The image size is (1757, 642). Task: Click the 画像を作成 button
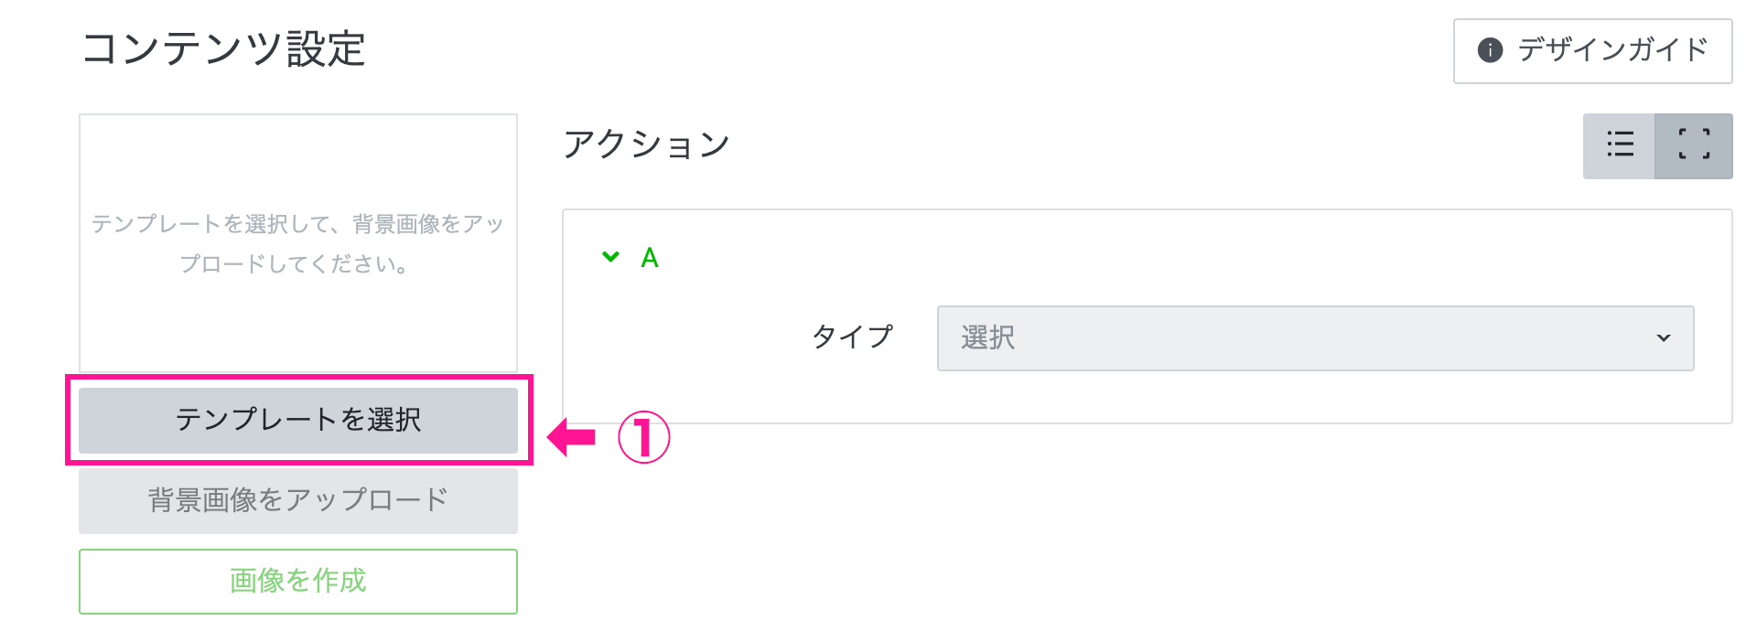coord(298,581)
